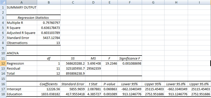Select P-value 0.060863
The image size is (211, 98).
click(x=109, y=89)
